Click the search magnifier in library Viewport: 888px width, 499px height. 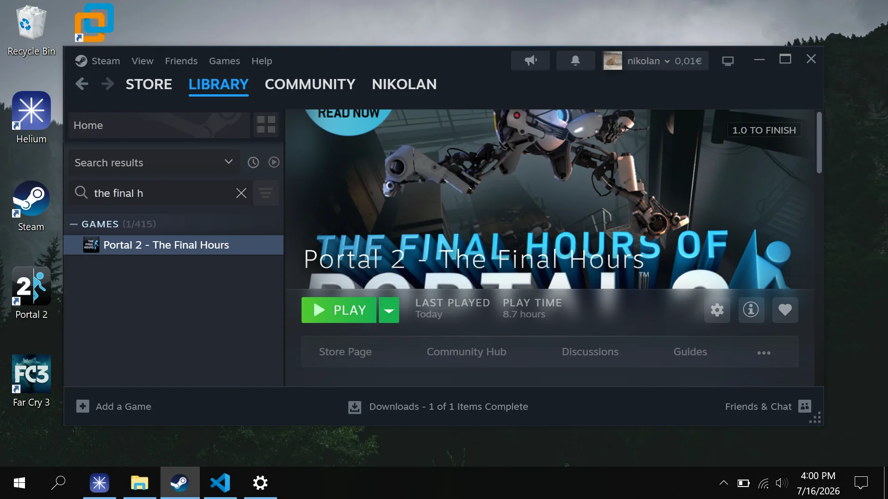81,193
